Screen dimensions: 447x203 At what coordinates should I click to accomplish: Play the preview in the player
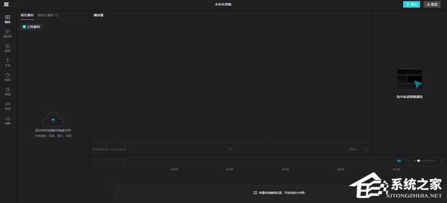231,149
